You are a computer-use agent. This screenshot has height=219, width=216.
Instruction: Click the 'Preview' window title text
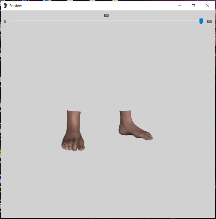tap(15, 6)
